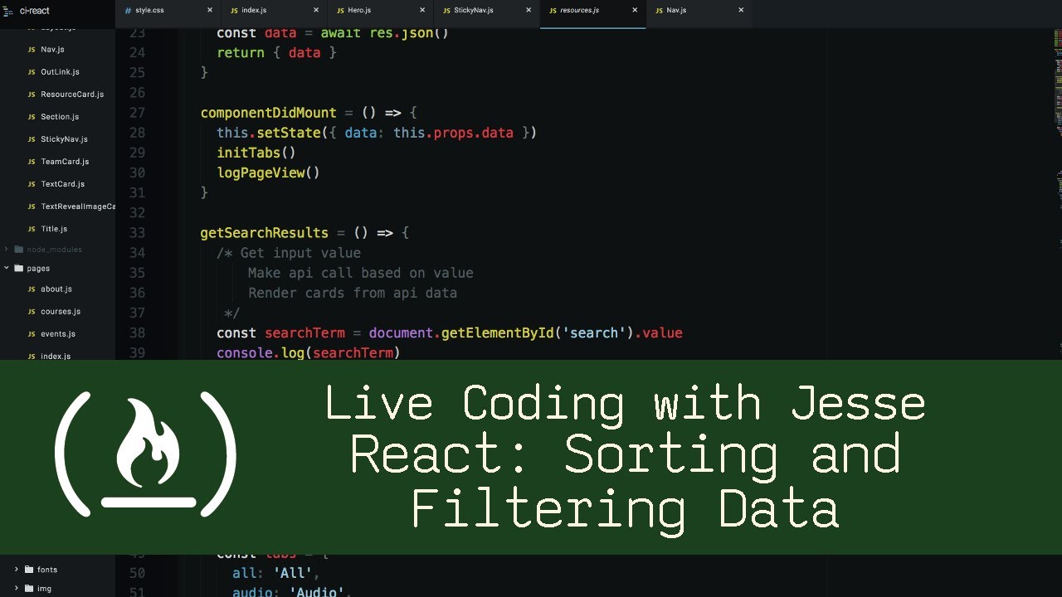Click the img folder icon
The image size is (1062, 597).
[x=29, y=589]
